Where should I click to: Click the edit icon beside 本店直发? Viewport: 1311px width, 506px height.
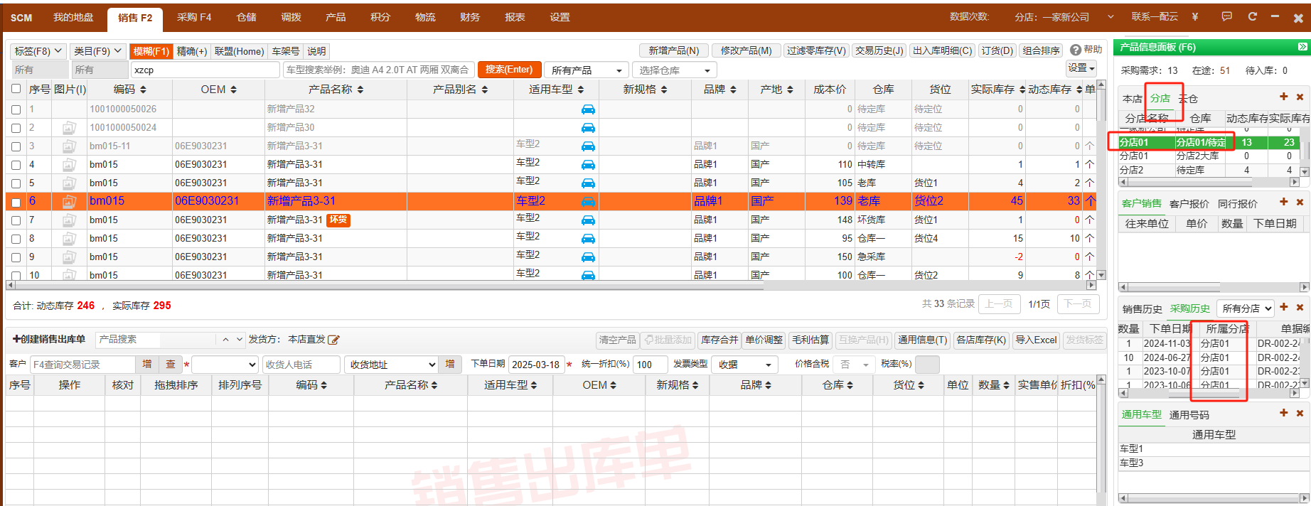tap(333, 340)
